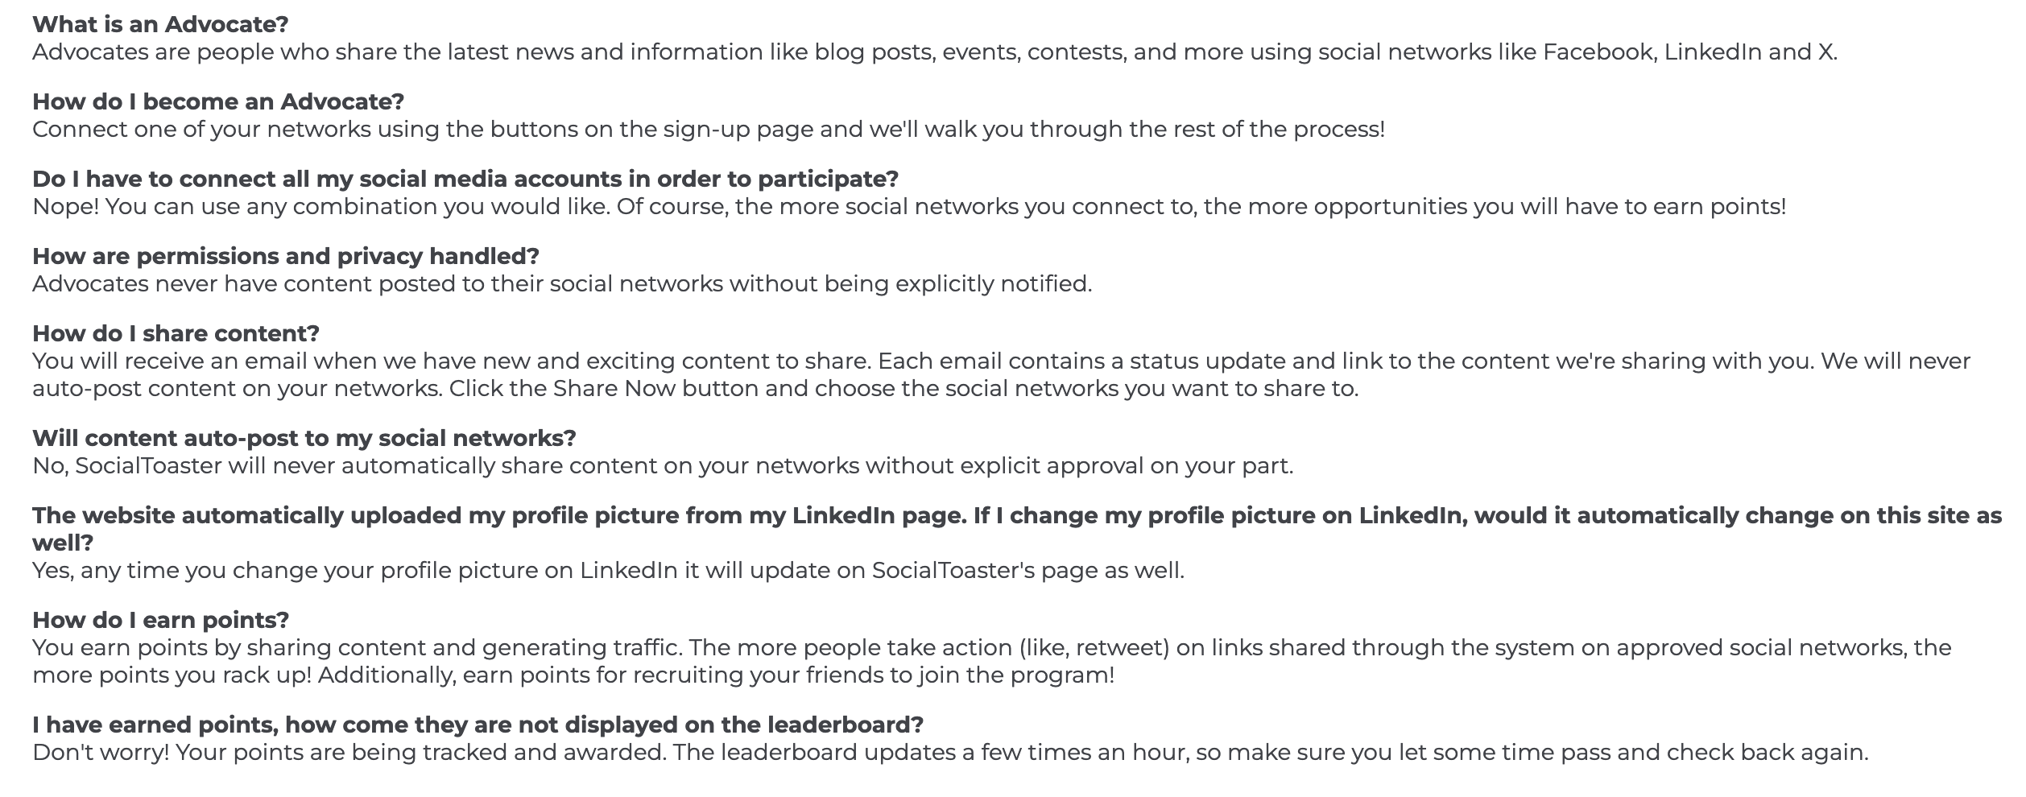Click "Will content auto-post to my social networks?"
This screenshot has width=2026, height=797.
point(304,438)
